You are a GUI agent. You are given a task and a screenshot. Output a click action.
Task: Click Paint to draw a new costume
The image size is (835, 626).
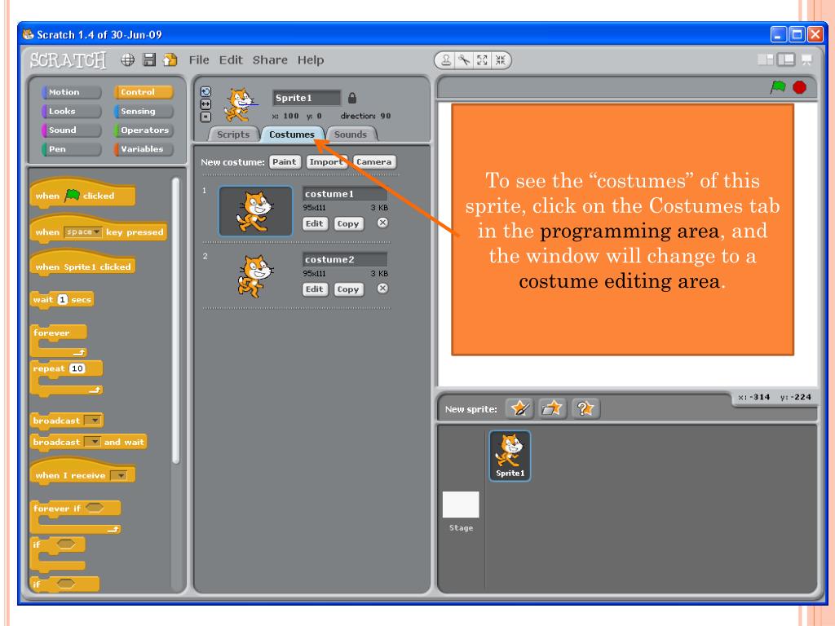285,162
